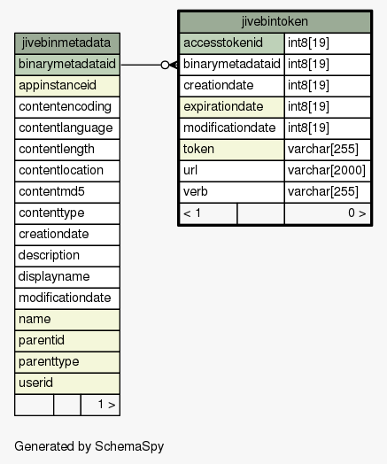Viewport: 387px width, 464px height.
Task: Select the parenttype column
Action: (67, 362)
